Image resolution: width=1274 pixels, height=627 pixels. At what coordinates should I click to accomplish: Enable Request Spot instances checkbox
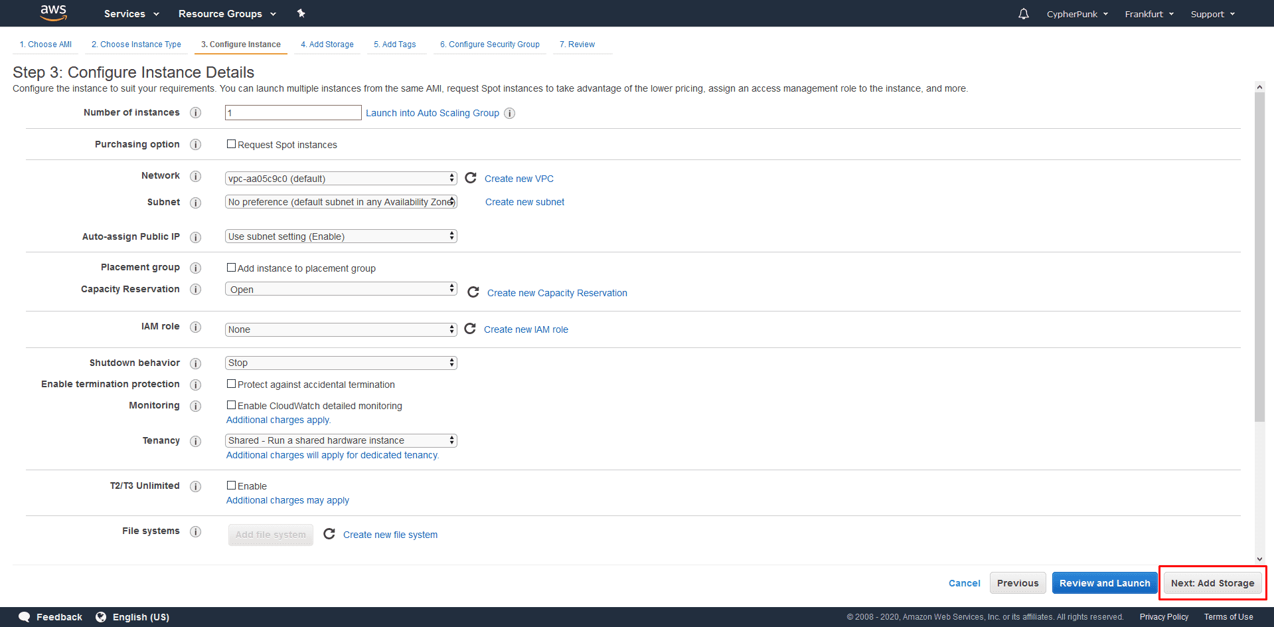pos(231,144)
